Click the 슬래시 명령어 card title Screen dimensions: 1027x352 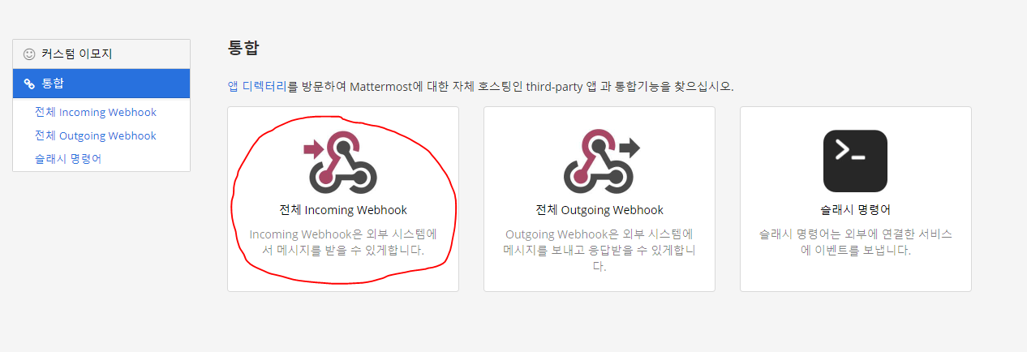pyautogui.click(x=856, y=210)
